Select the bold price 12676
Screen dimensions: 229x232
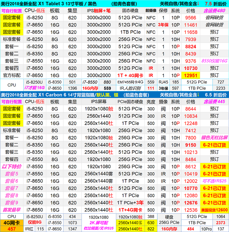tap(190, 203)
